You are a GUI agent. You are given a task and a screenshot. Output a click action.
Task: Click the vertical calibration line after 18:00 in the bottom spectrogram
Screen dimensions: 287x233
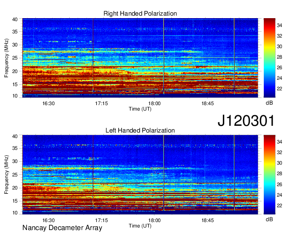164,173
